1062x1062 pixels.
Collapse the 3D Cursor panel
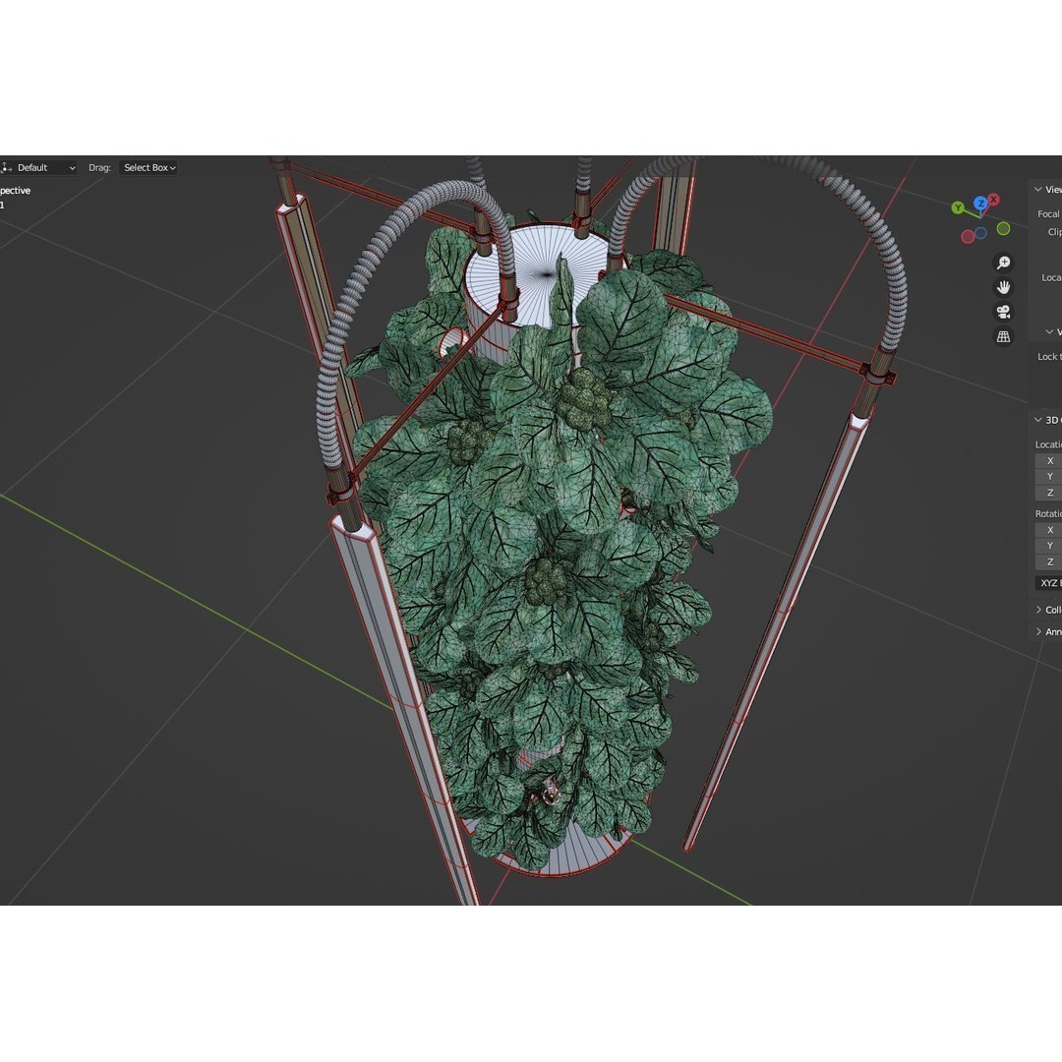(x=1040, y=420)
